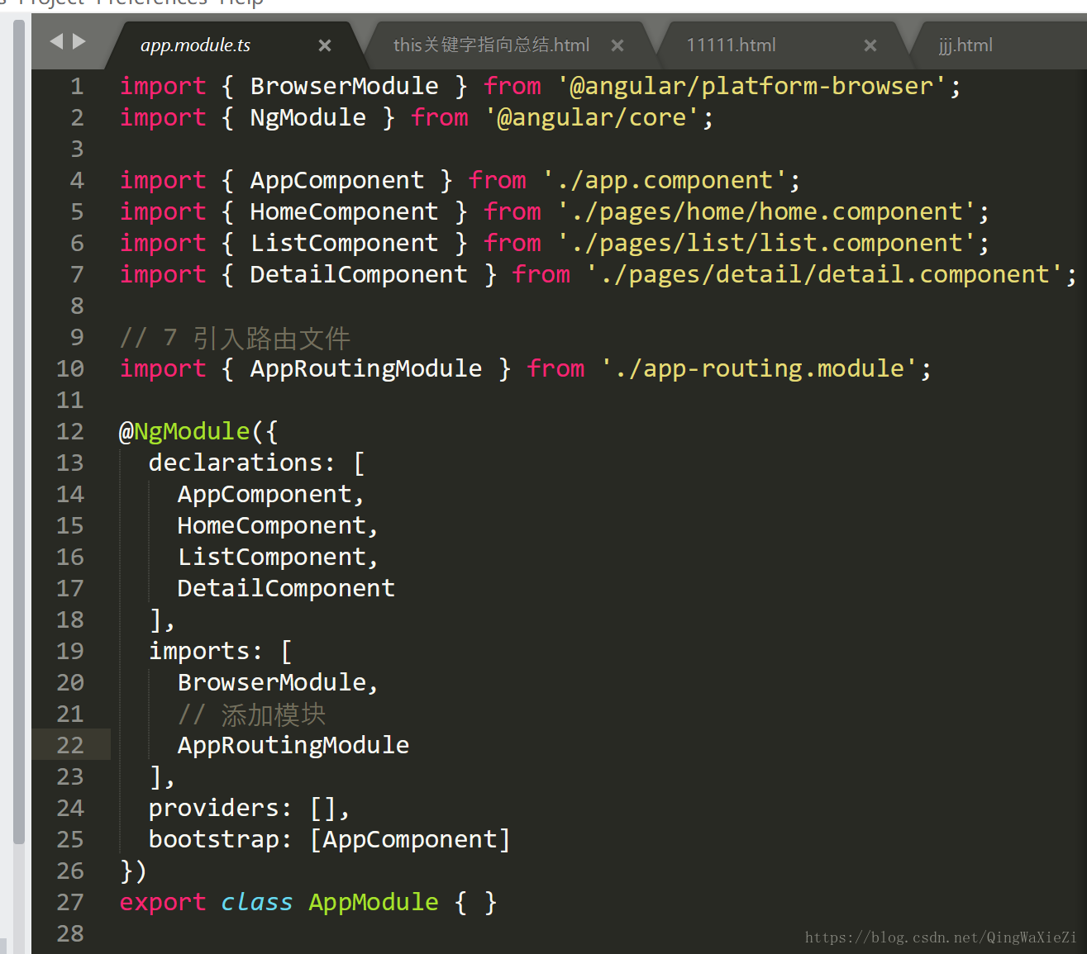
Task: Click the export keyword on line 27
Action: [x=163, y=902]
